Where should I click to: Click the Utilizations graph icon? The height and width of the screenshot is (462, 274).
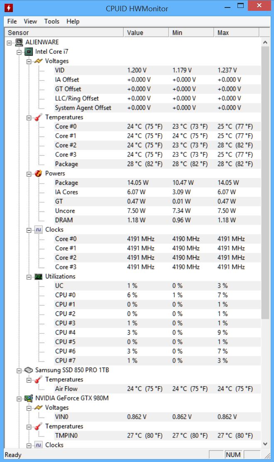(x=39, y=277)
